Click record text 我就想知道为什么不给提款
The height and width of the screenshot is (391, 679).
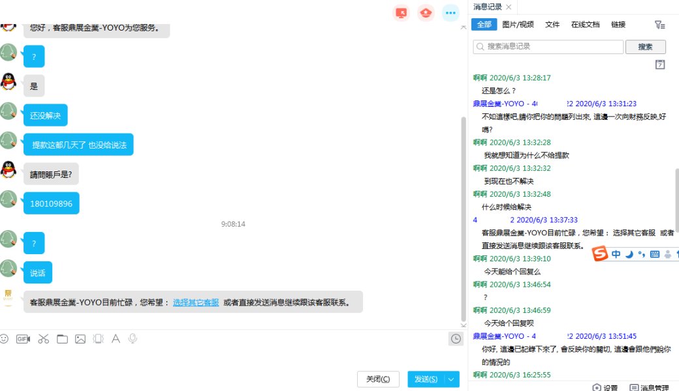click(527, 155)
